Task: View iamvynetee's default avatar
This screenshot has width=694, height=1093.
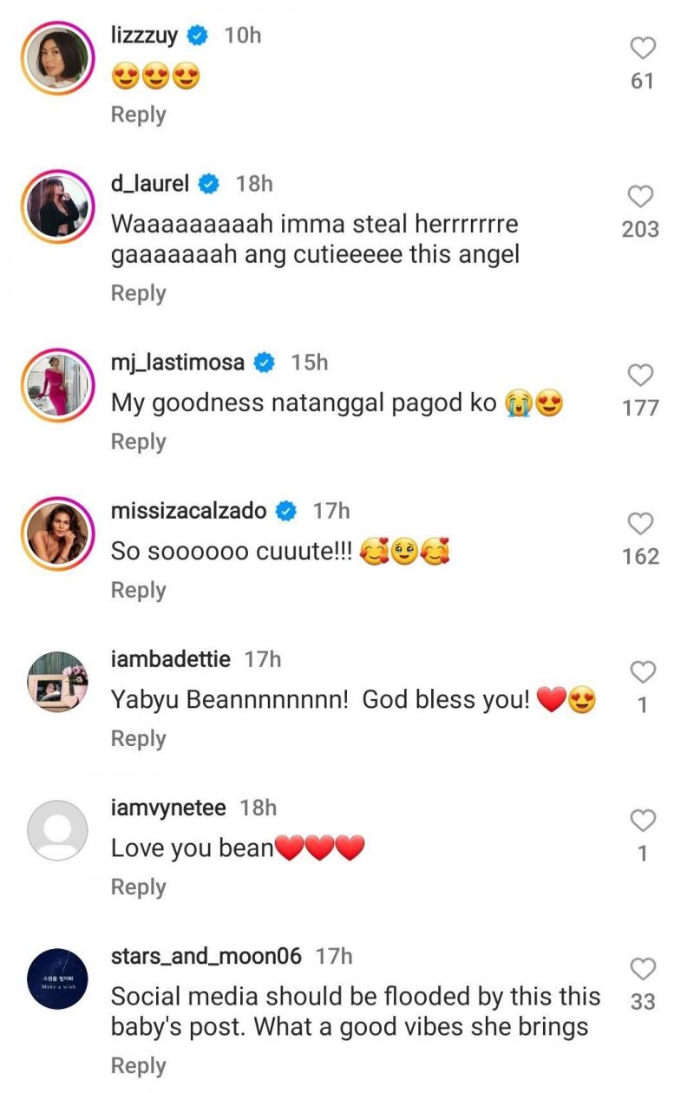Action: tap(58, 829)
